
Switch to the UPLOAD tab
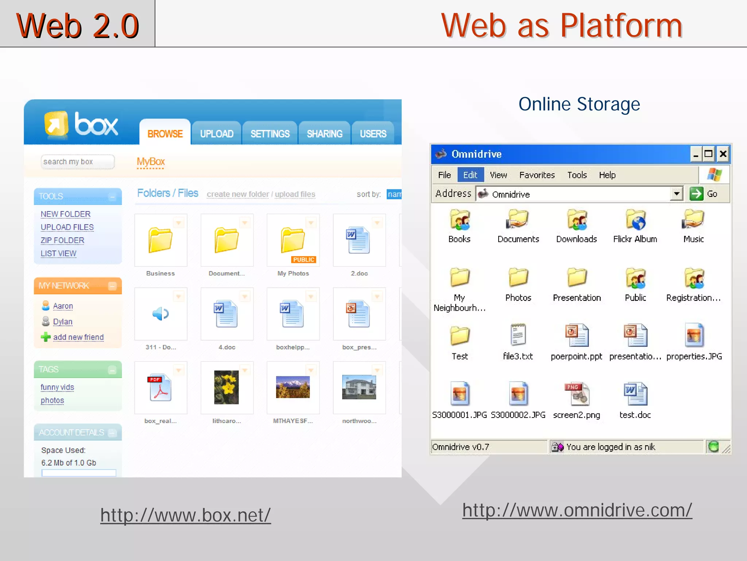point(217,134)
